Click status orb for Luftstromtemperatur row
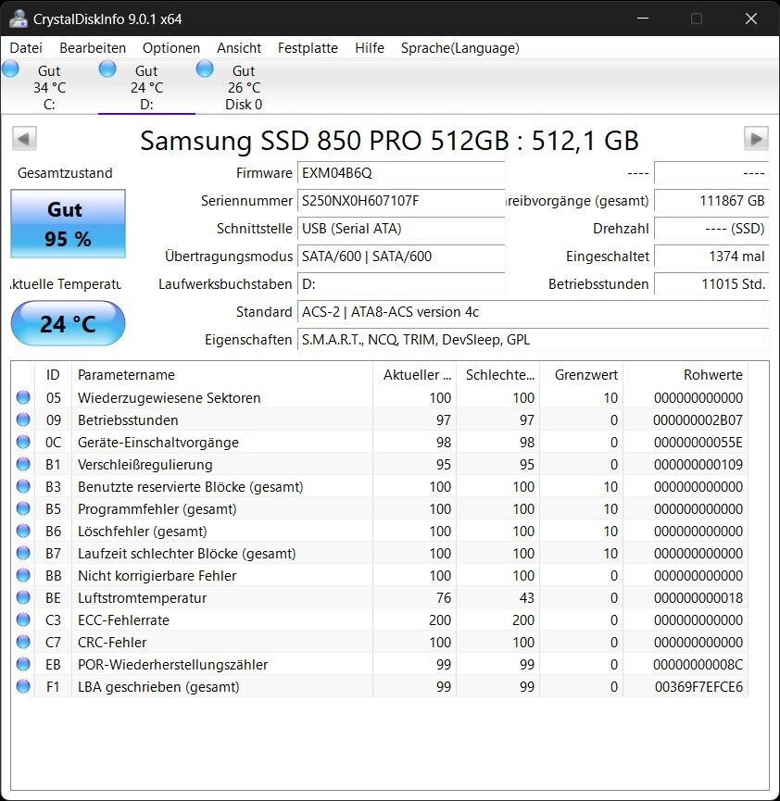 [x=23, y=597]
